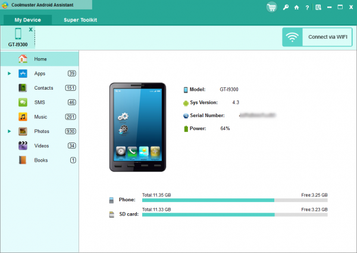Click the feedback form icon
The height and width of the screenshot is (253, 357).
tap(318, 8)
